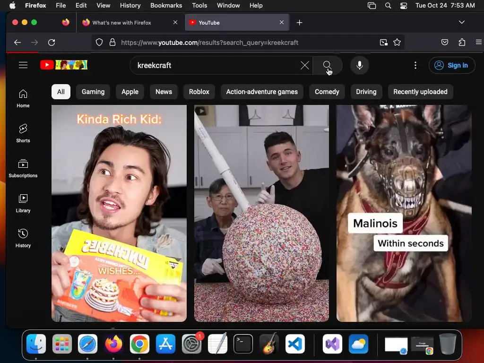Click the Save to Pocket icon
Image resolution: width=484 pixels, height=363 pixels.
click(x=444, y=42)
